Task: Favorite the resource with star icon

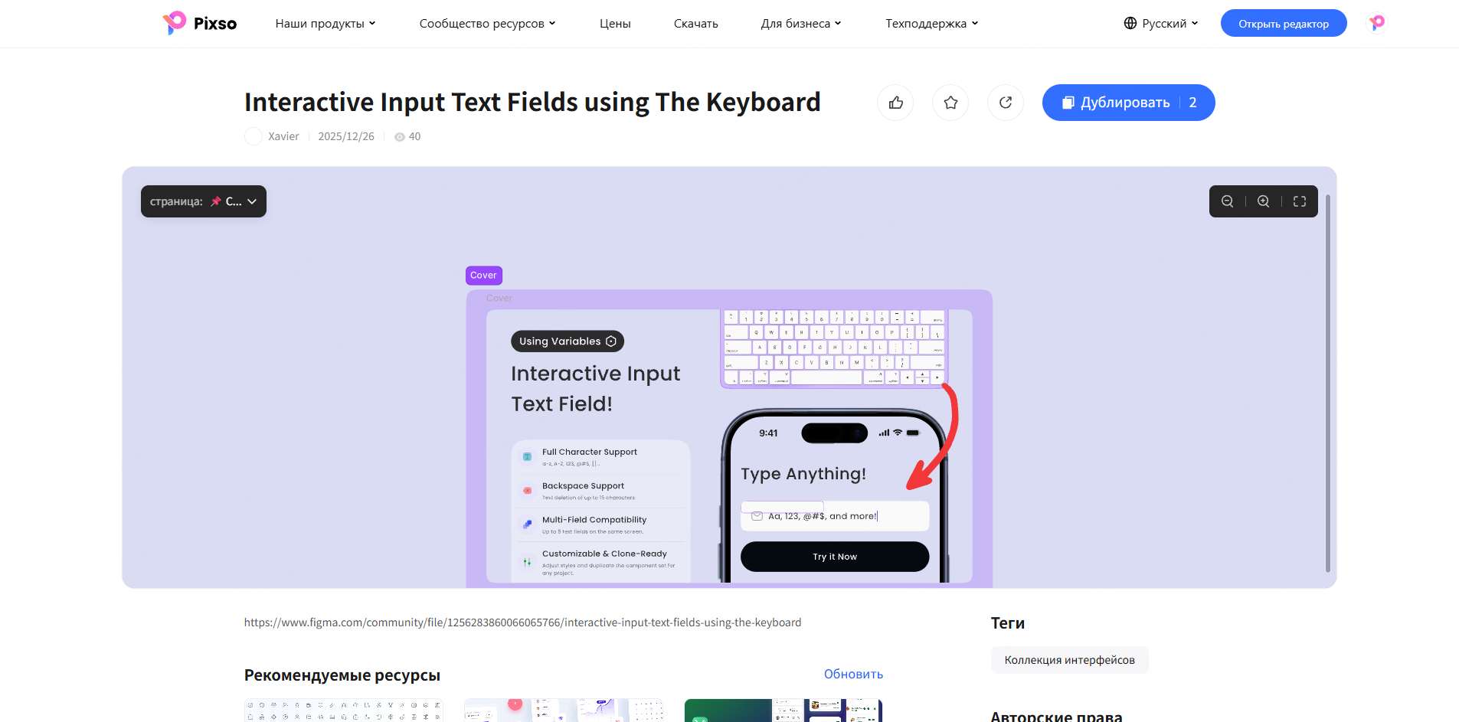Action: [x=950, y=103]
